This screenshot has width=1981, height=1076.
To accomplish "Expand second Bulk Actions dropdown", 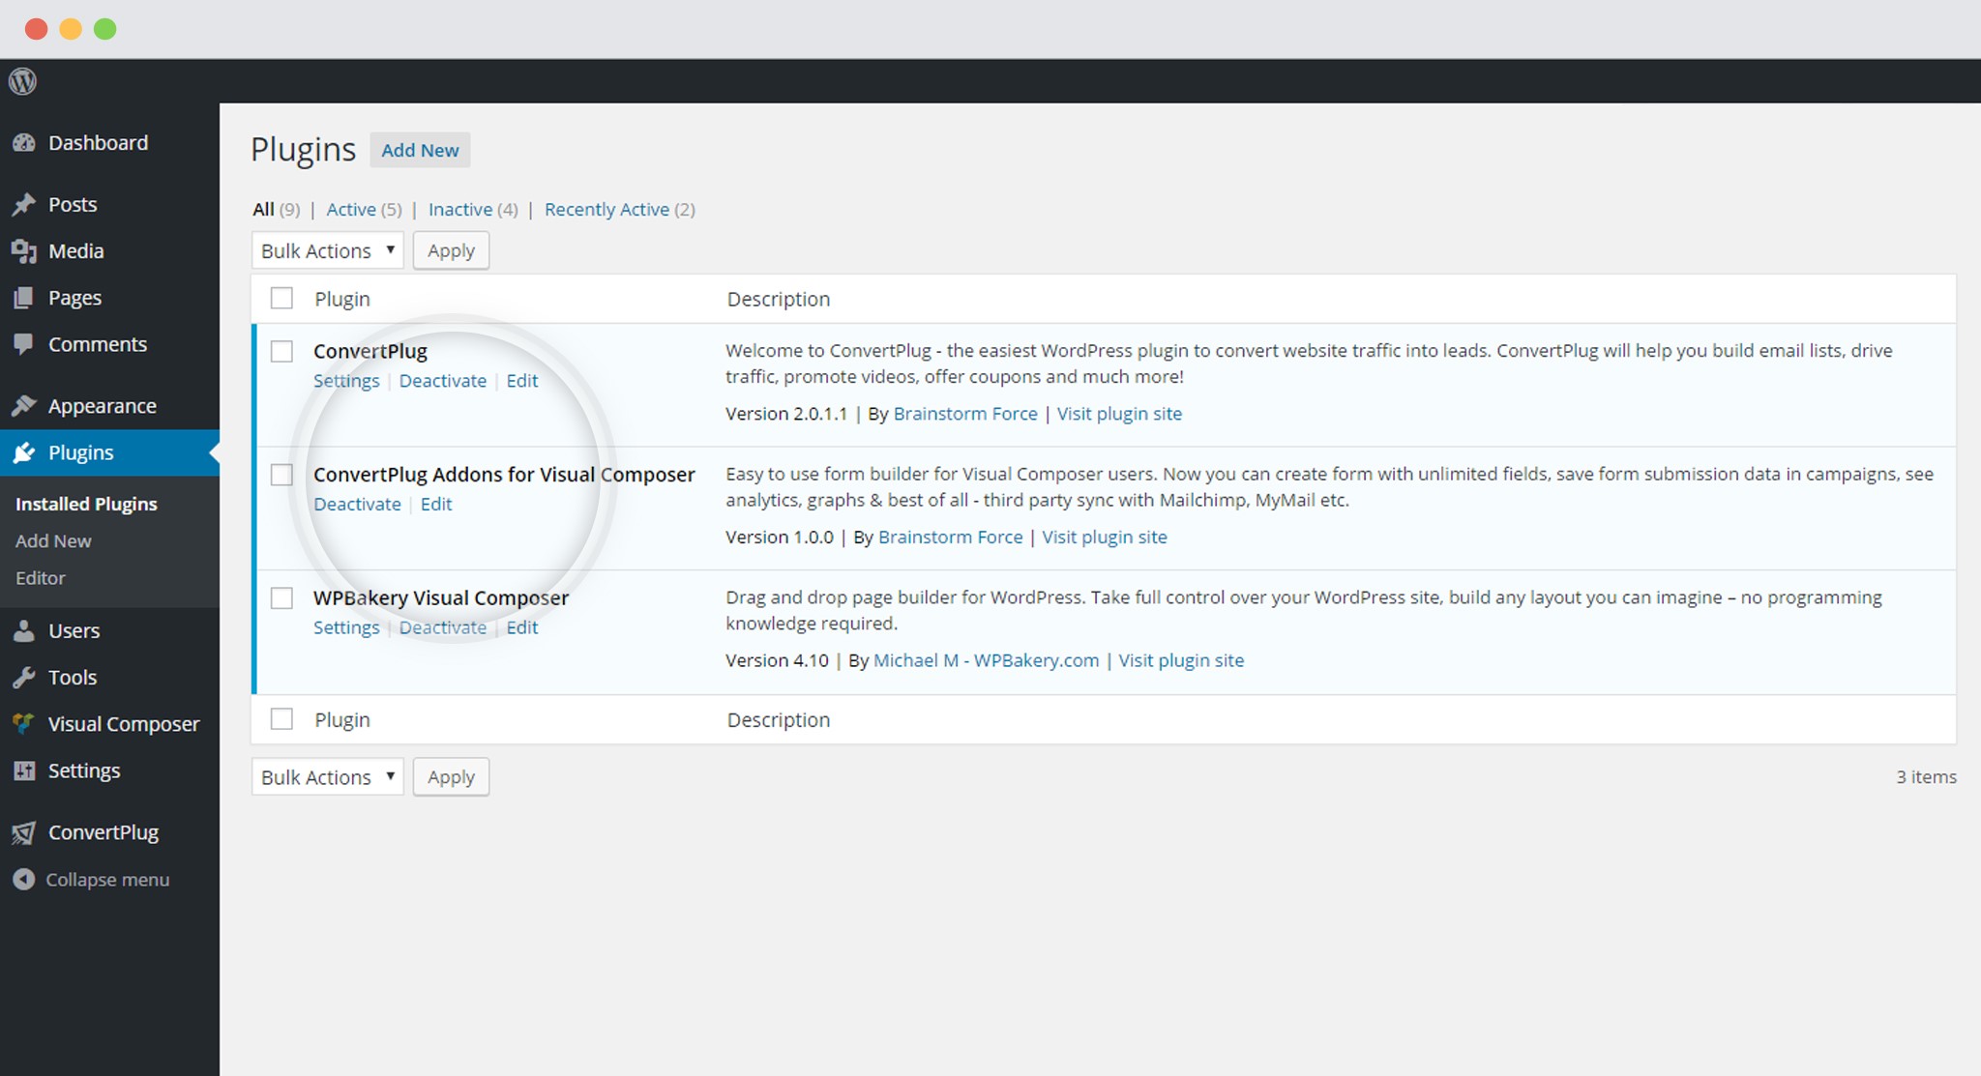I will coord(326,778).
